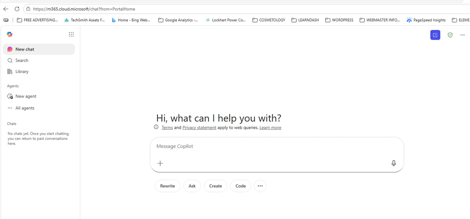
Task: Activate the microphone voice input icon
Action: click(394, 163)
